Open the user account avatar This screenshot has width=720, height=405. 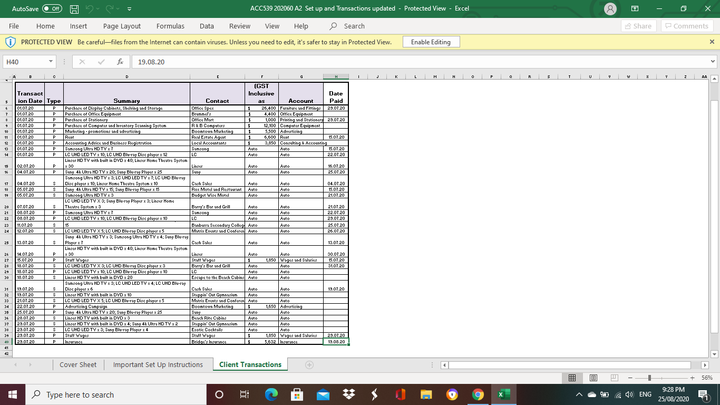[611, 9]
